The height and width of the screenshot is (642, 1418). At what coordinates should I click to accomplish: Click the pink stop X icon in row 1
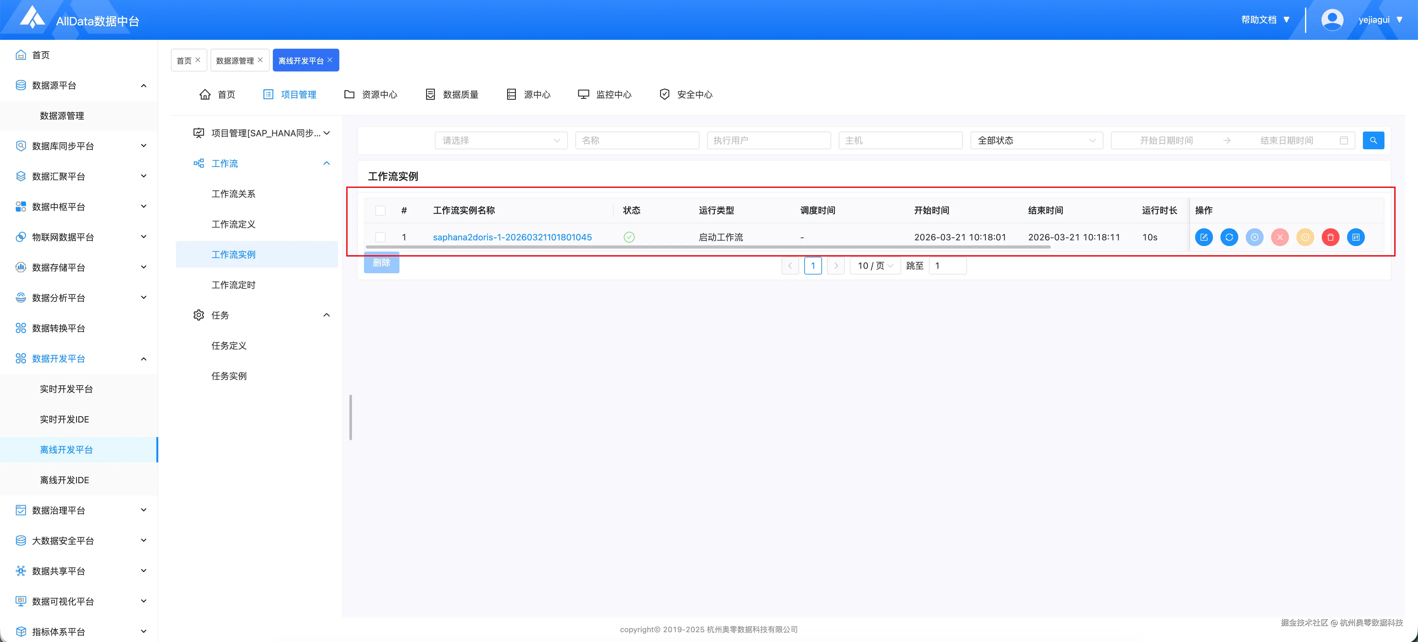[1279, 237]
